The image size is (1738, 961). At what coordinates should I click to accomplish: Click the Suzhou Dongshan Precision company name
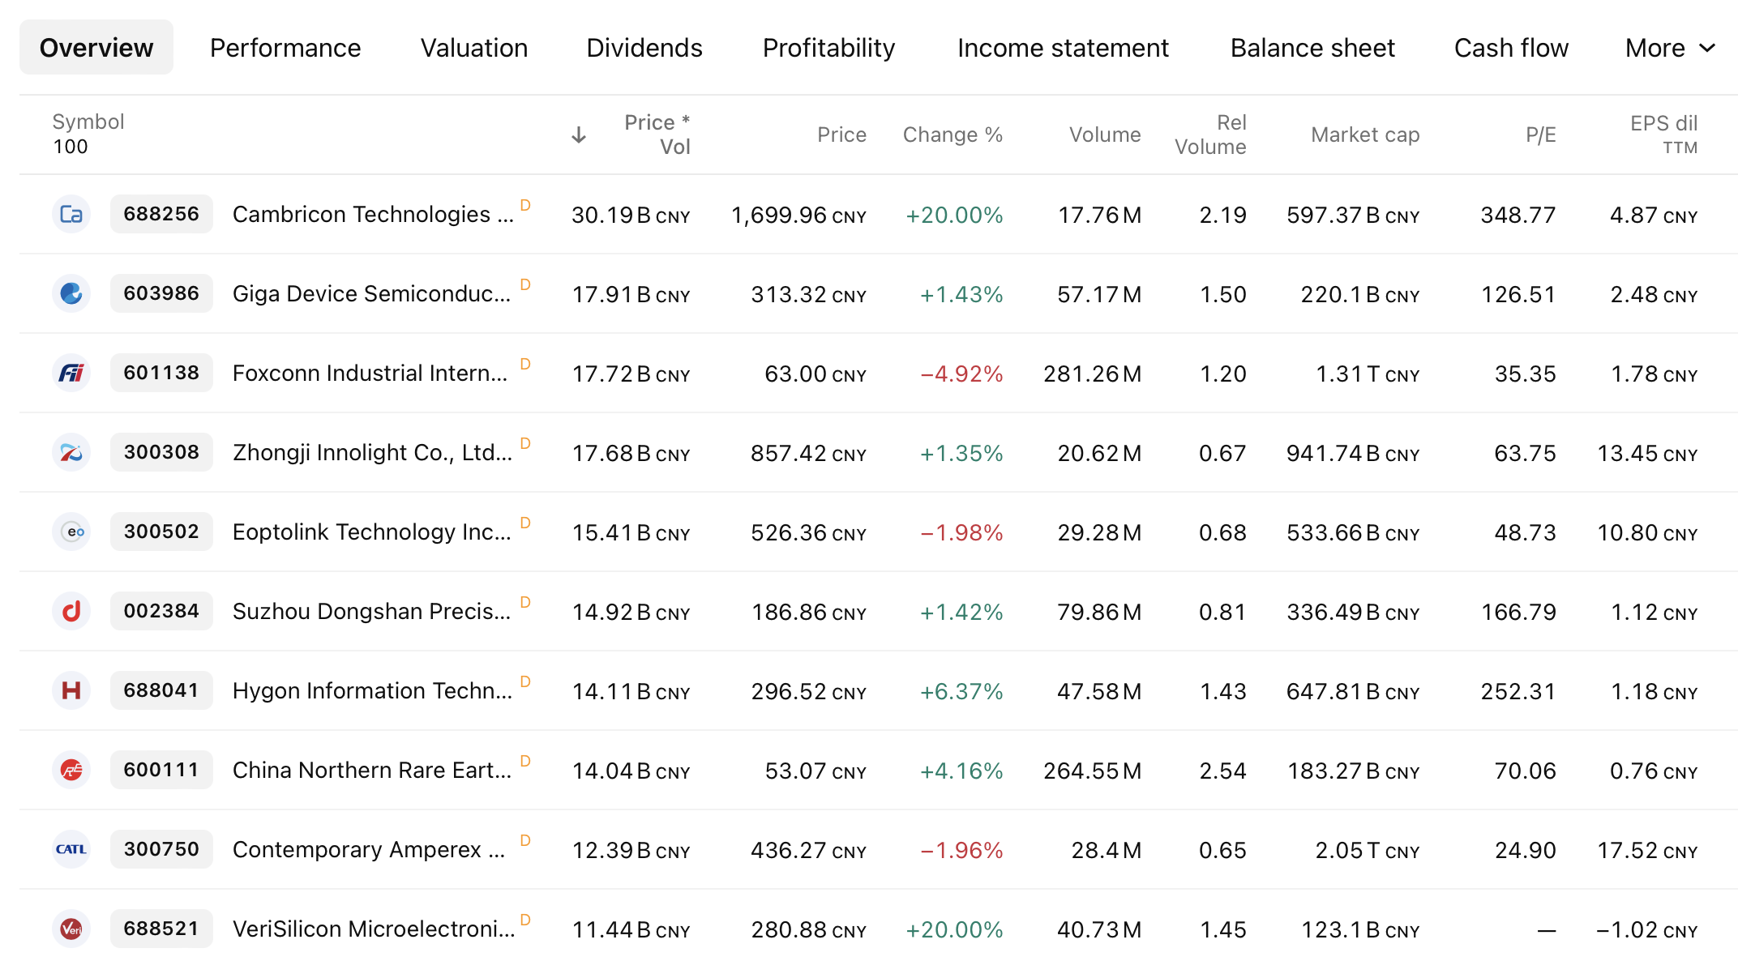click(371, 611)
